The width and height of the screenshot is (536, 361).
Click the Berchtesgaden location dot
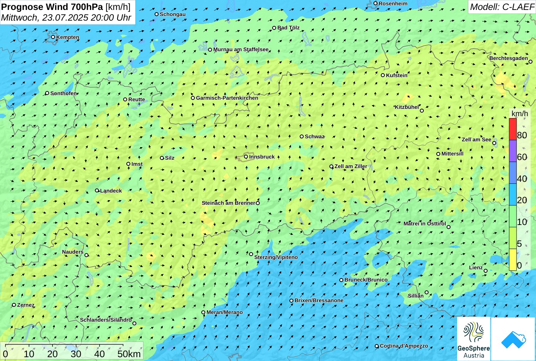point(531,62)
